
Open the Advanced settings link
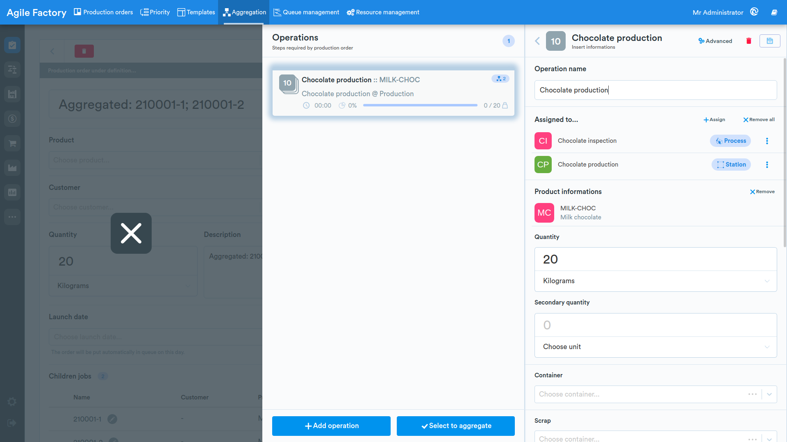point(715,41)
